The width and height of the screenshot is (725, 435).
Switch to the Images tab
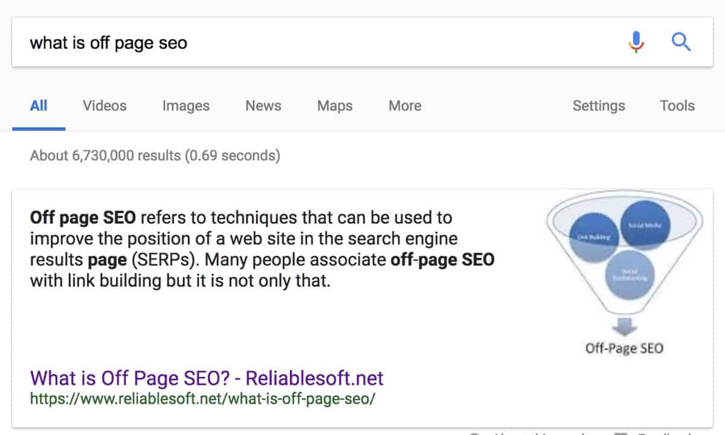click(185, 106)
